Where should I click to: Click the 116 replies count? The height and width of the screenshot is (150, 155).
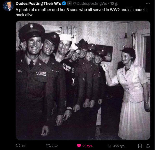(x=24, y=146)
